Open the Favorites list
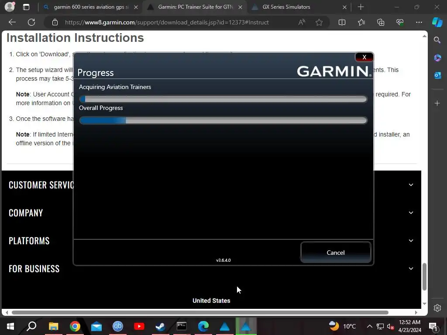The image size is (447, 335). [x=361, y=22]
